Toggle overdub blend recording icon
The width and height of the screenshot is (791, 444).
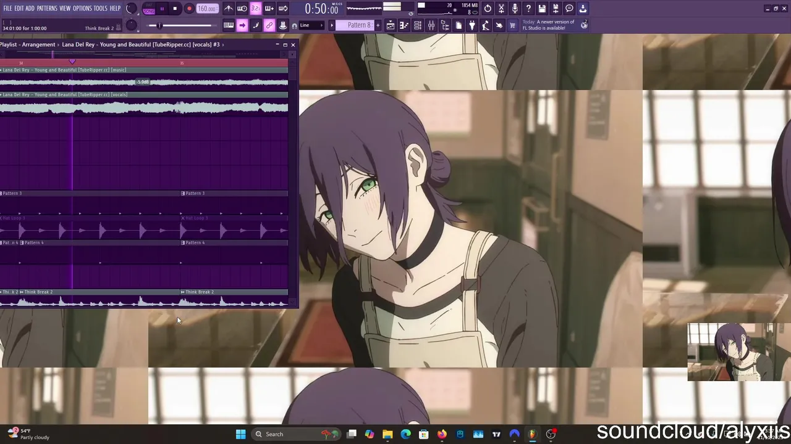269,9
